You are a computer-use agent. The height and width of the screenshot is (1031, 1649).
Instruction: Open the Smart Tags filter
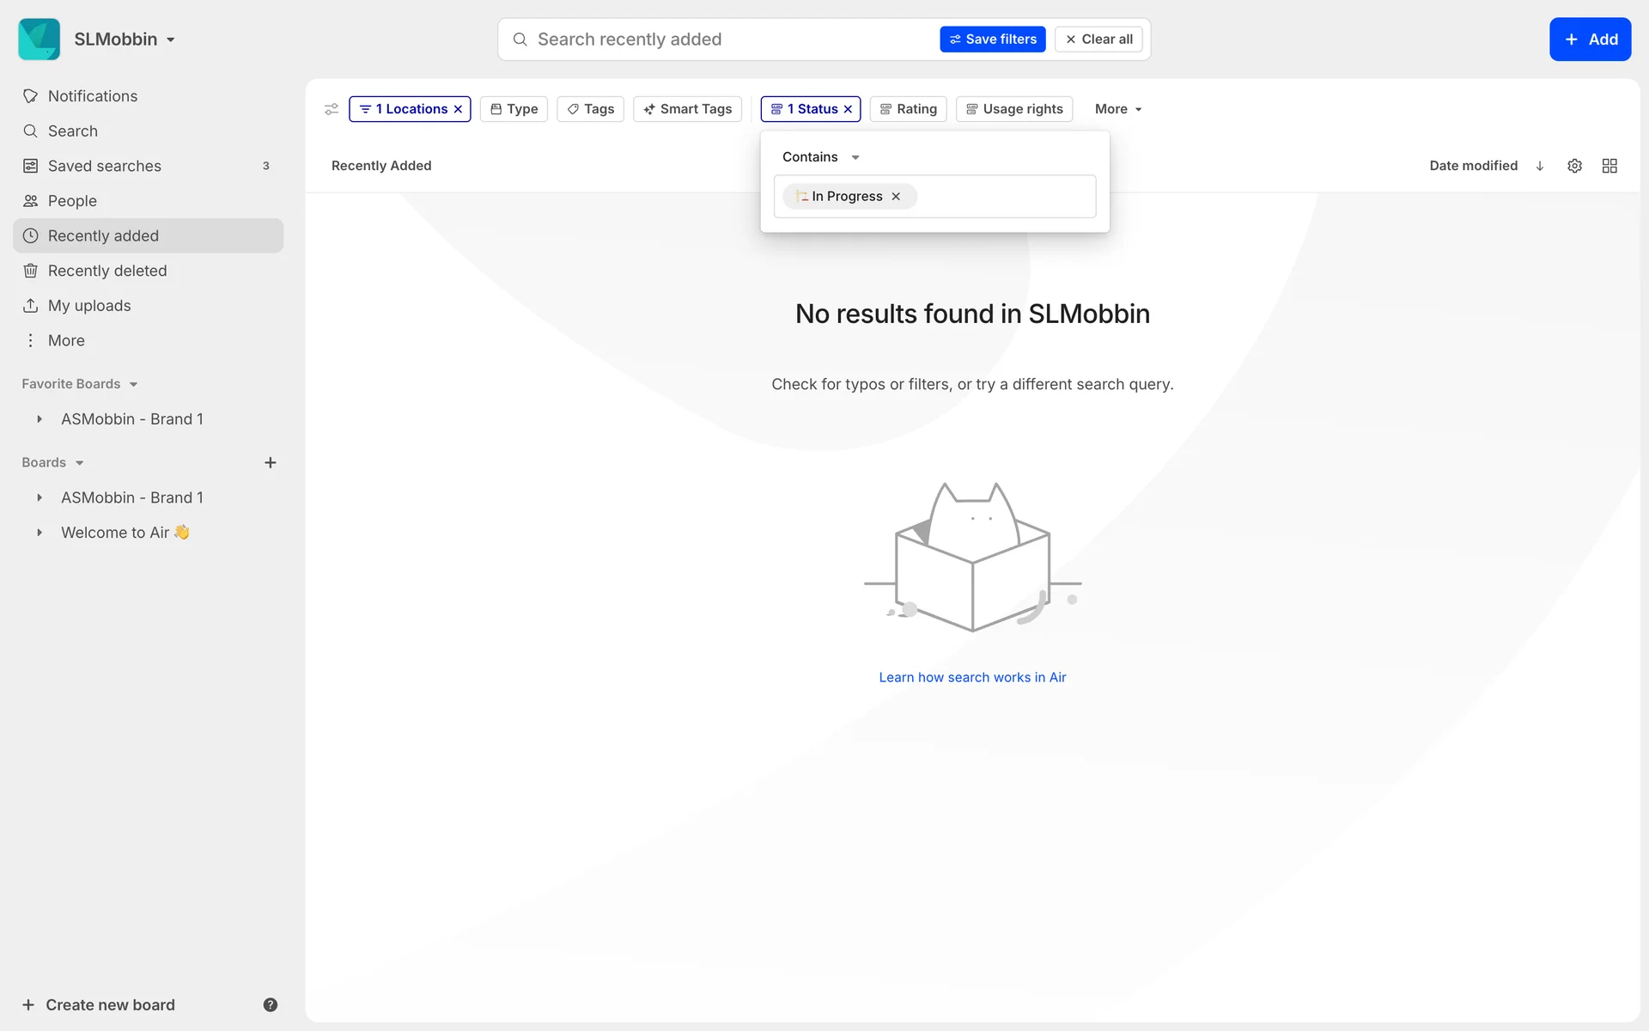pos(687,109)
